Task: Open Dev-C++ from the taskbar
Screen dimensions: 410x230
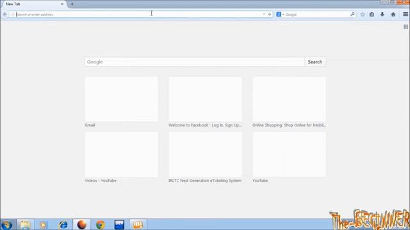Action: click(119, 224)
